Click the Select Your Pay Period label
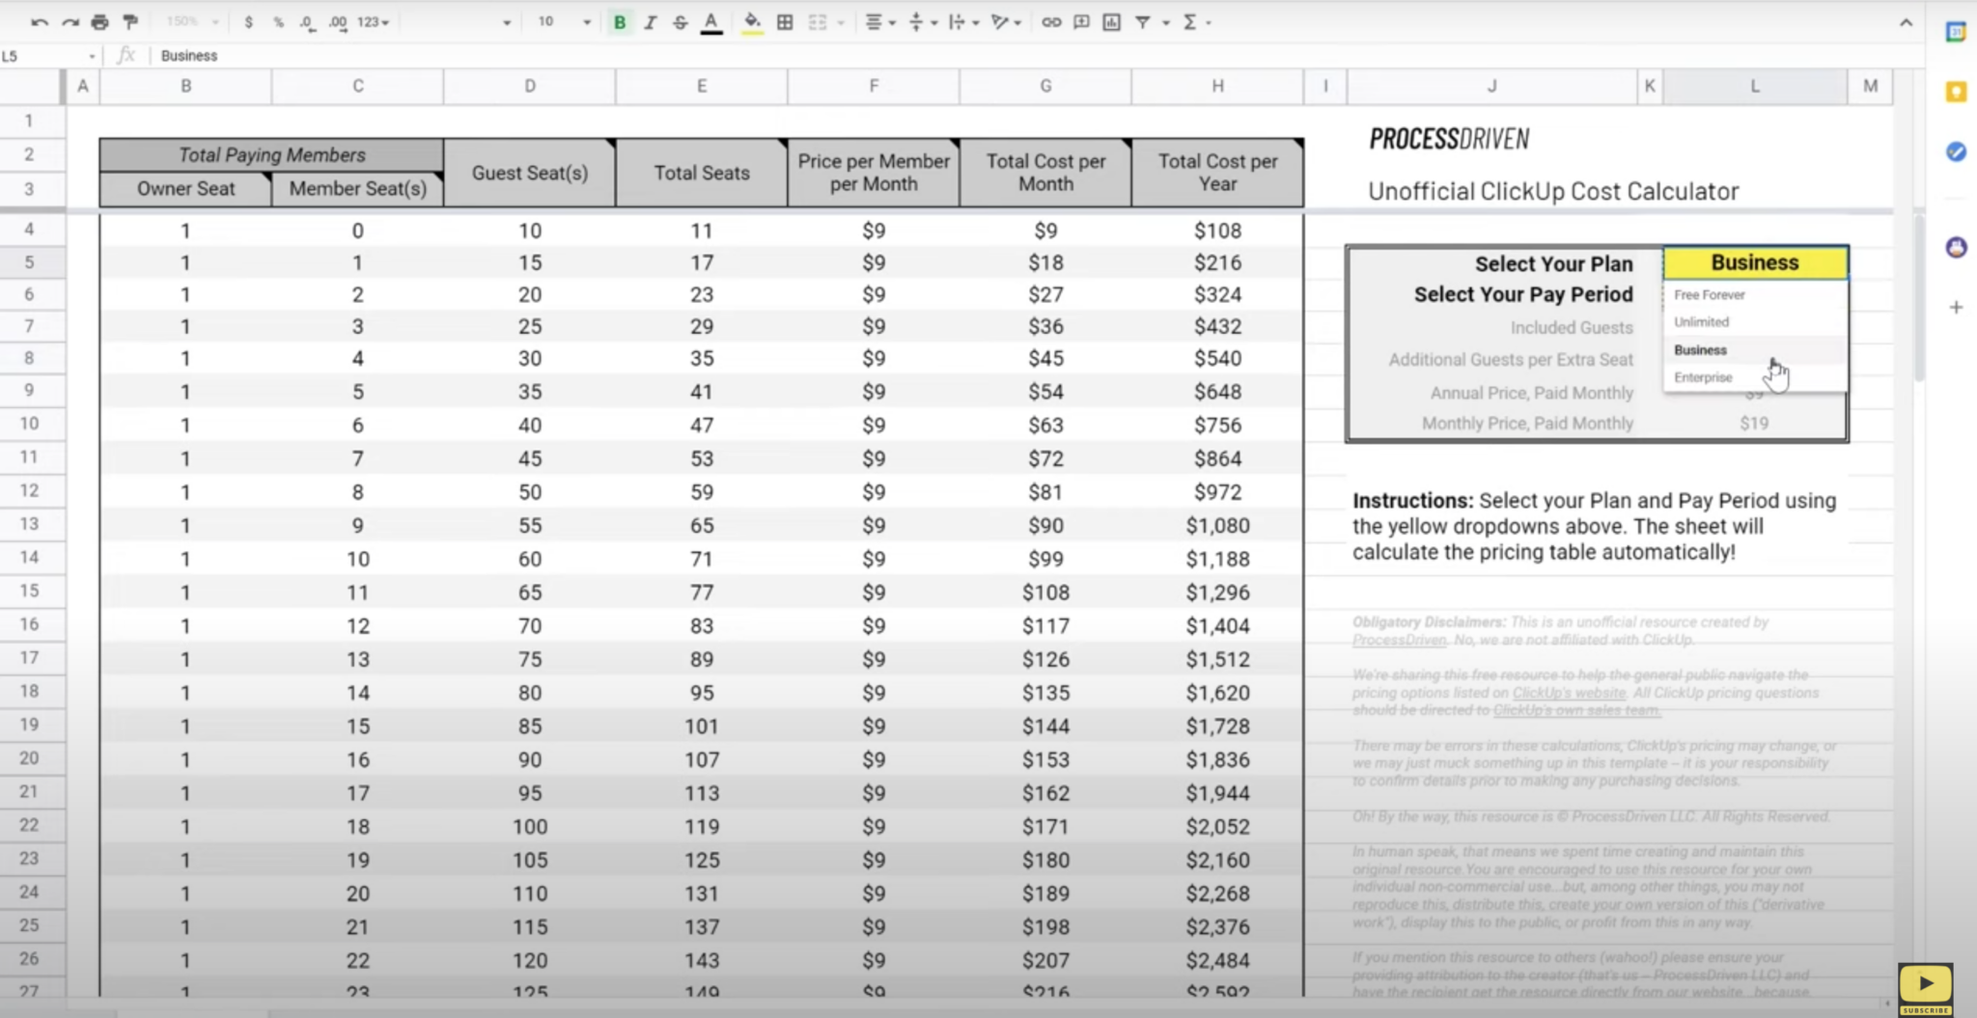The width and height of the screenshot is (1977, 1018). [x=1523, y=294]
